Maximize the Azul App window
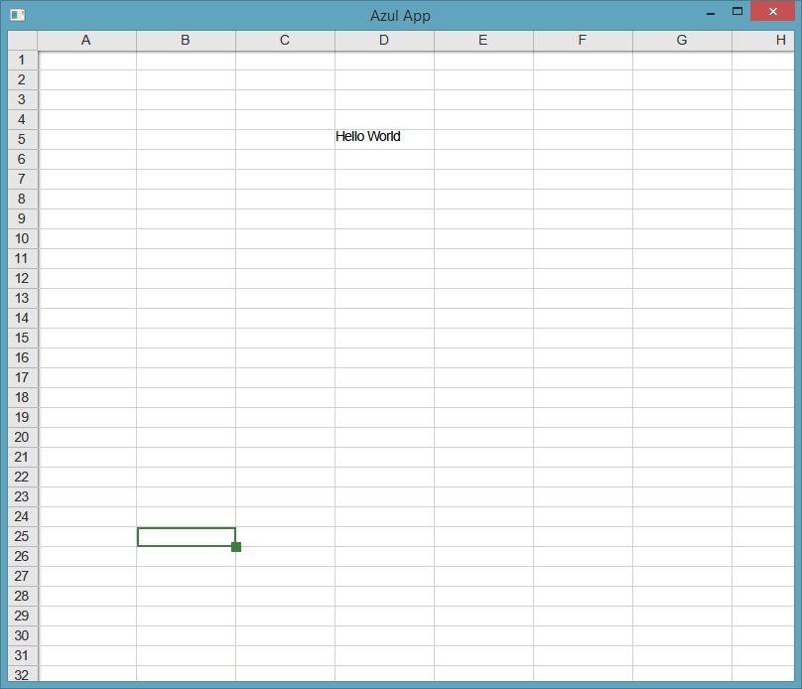 click(737, 12)
